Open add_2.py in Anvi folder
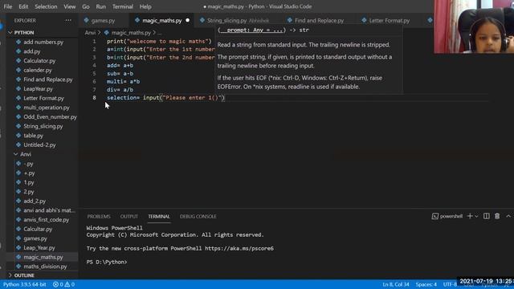The width and height of the screenshot is (514, 289). [35, 201]
